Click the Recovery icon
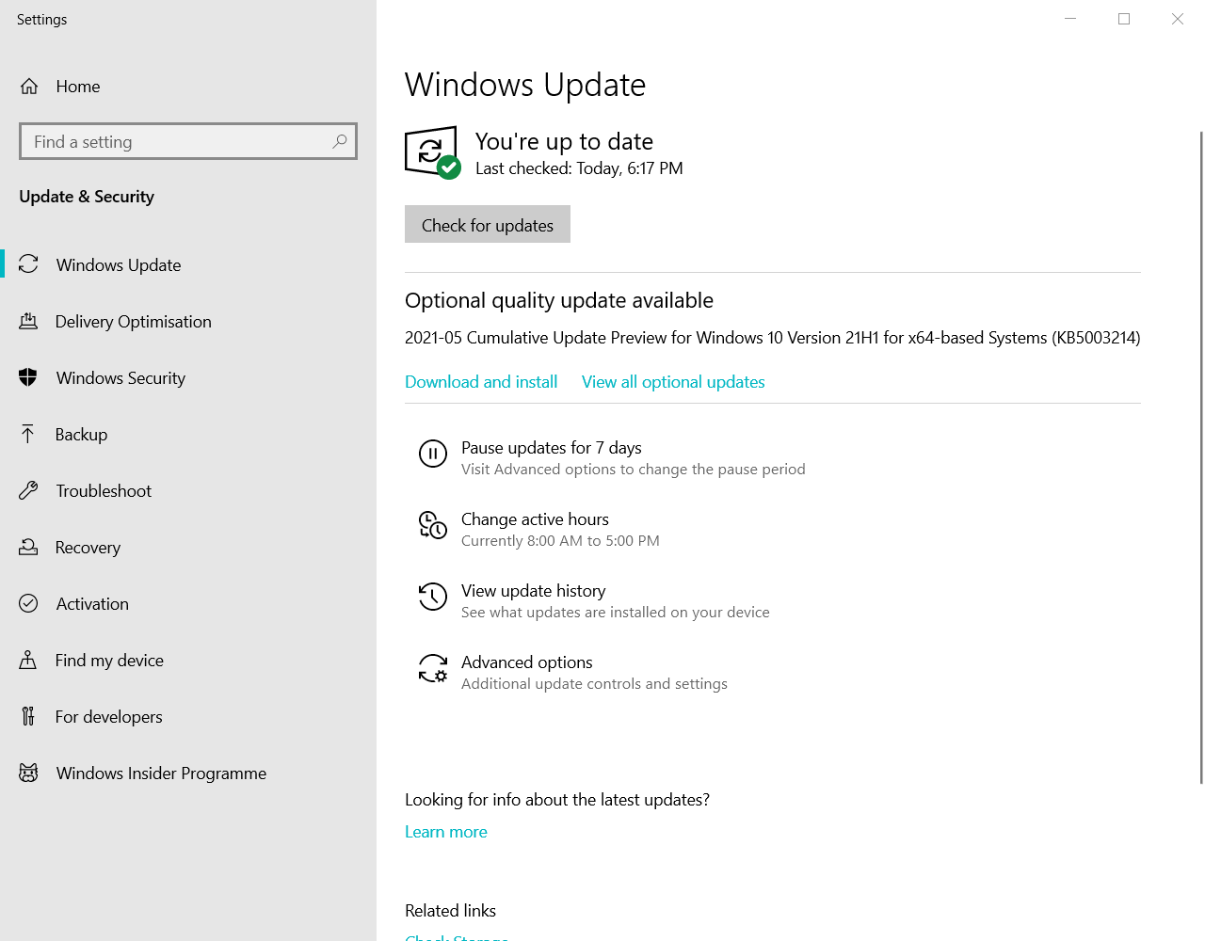Screen dimensions: 1205x941 click(x=28, y=547)
